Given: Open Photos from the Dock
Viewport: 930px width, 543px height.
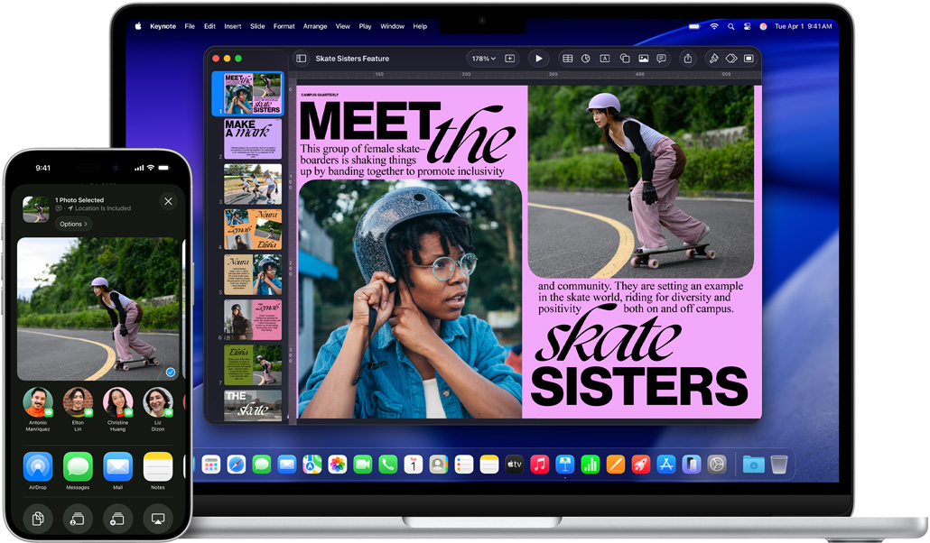Looking at the screenshot, I should coord(338,464).
